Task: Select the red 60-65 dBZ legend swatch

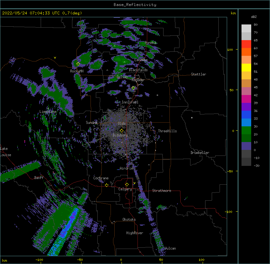Action: [246, 44]
